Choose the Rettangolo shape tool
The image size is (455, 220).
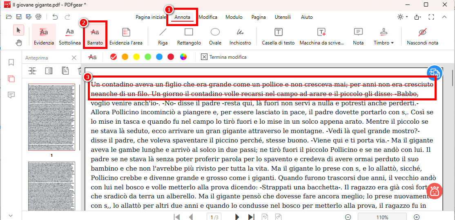[x=189, y=36]
